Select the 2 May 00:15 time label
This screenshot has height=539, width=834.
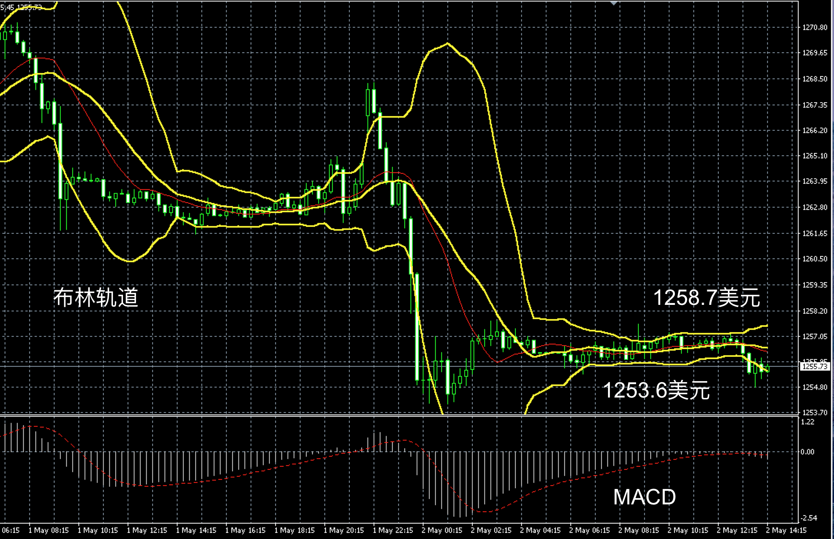click(x=442, y=531)
